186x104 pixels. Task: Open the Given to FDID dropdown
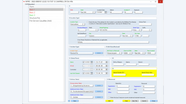[x=131, y=53]
